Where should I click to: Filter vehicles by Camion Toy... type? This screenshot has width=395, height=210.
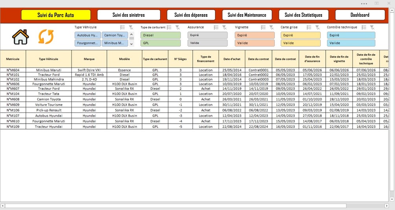click(115, 35)
